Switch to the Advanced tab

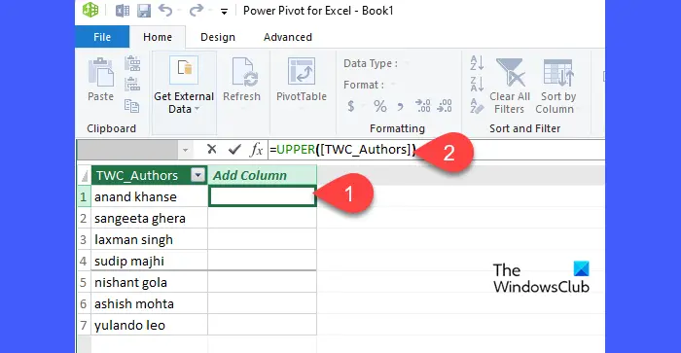[288, 37]
